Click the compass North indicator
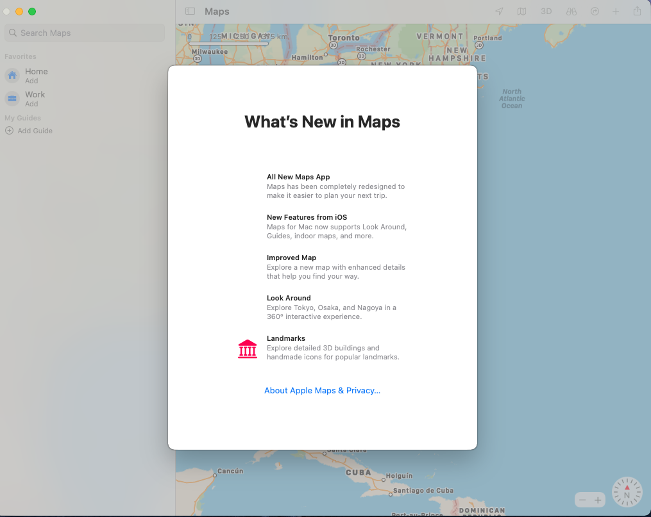This screenshot has height=517, width=651. (627, 492)
